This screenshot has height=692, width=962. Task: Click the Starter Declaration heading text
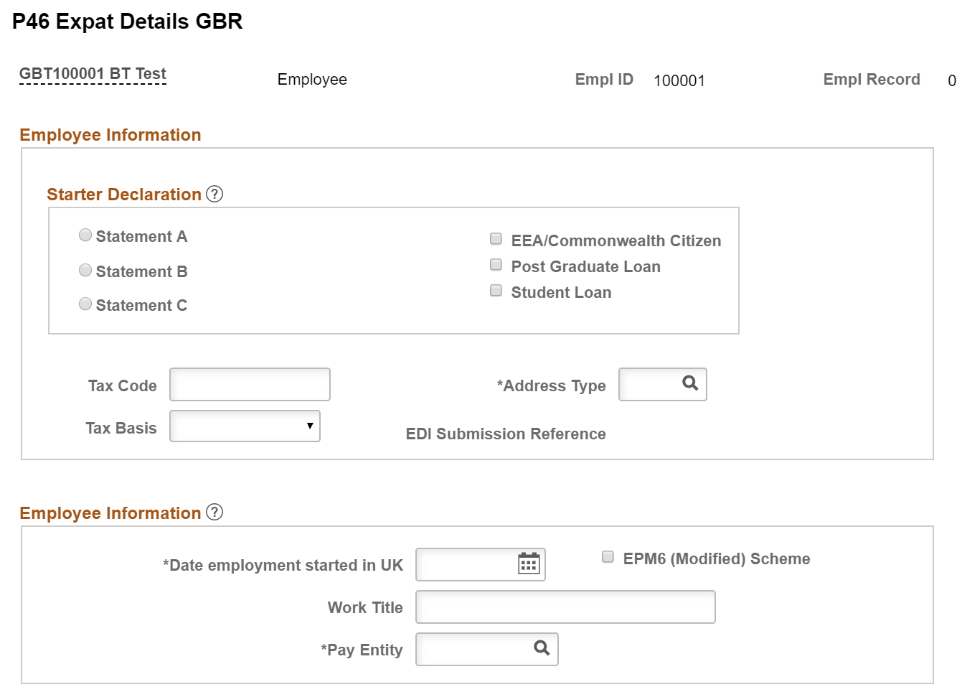coord(124,195)
